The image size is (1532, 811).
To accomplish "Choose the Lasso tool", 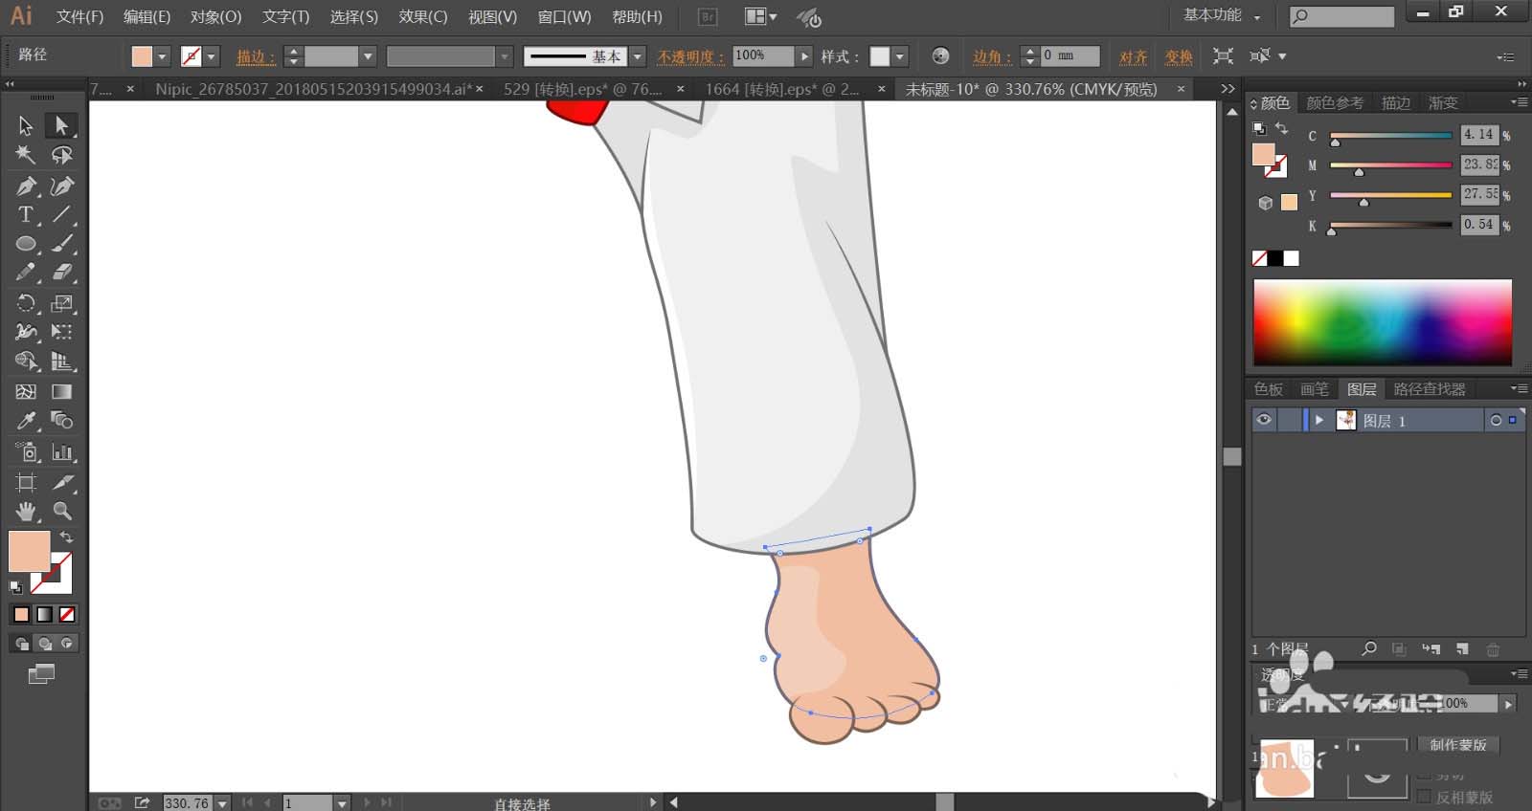I will pos(61,155).
